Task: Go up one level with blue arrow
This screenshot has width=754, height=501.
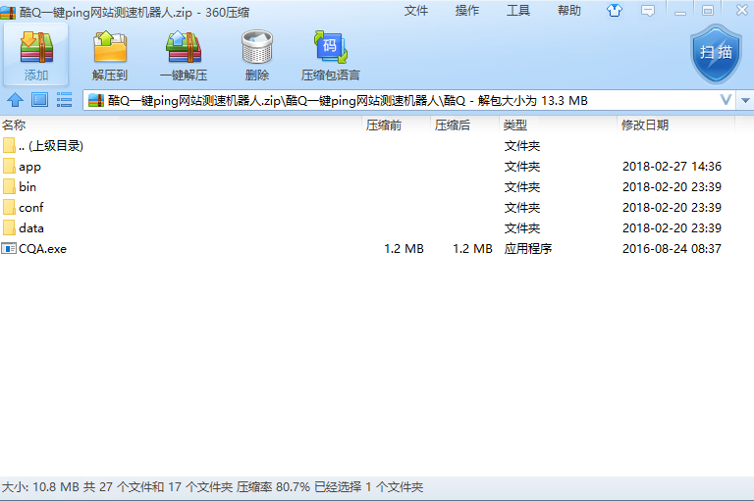Action: (15, 100)
